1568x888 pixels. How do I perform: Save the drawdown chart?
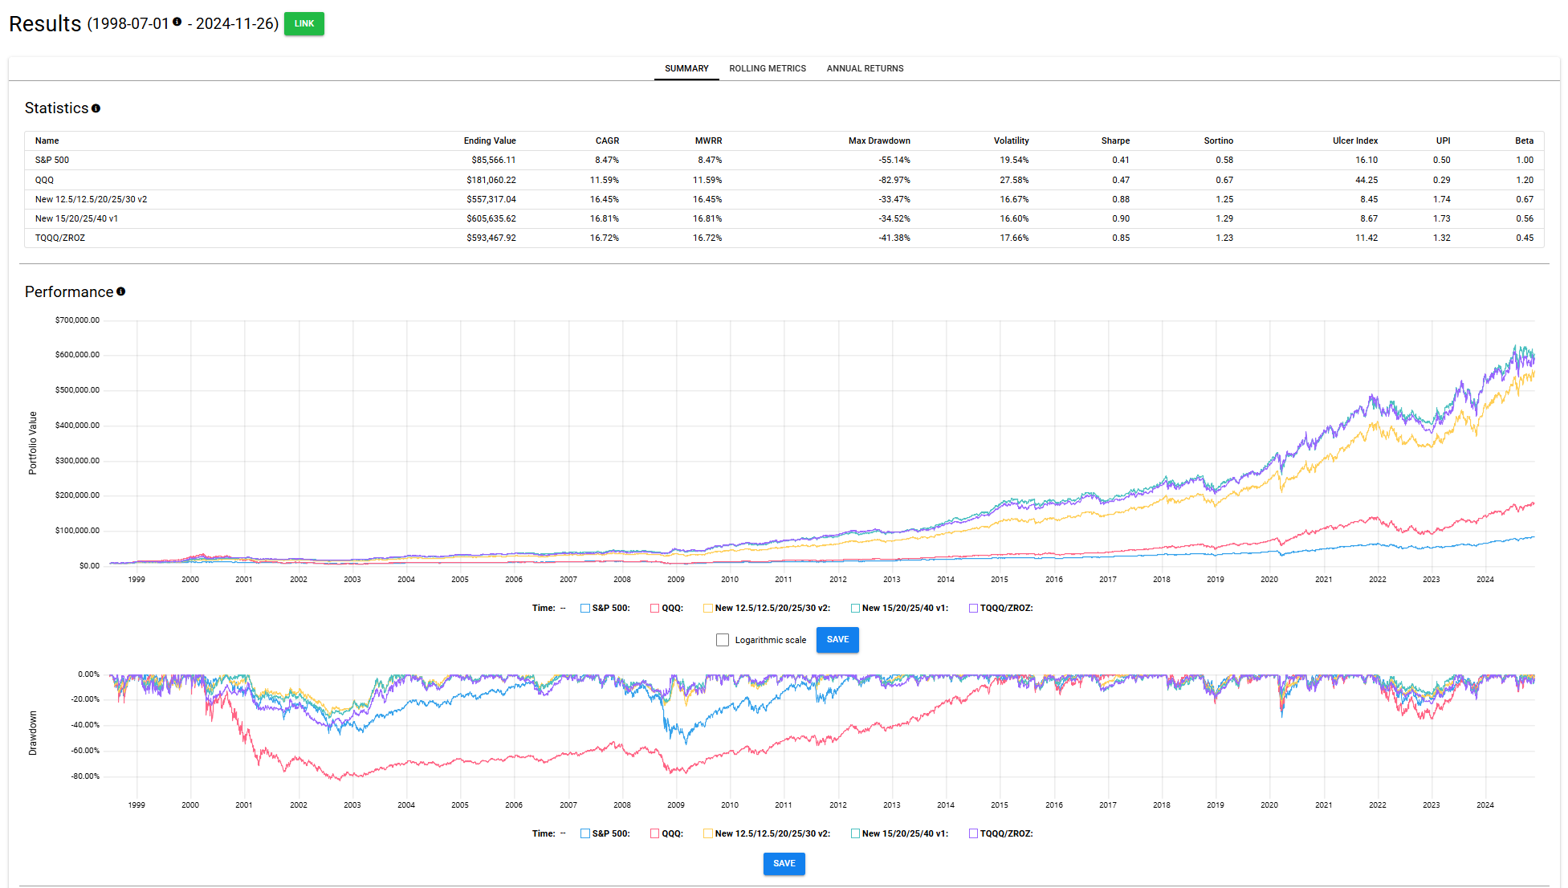pos(784,863)
